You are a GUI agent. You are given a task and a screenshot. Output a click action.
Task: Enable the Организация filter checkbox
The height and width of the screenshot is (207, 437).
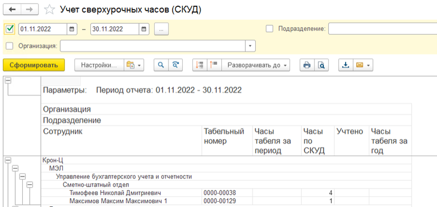10,46
